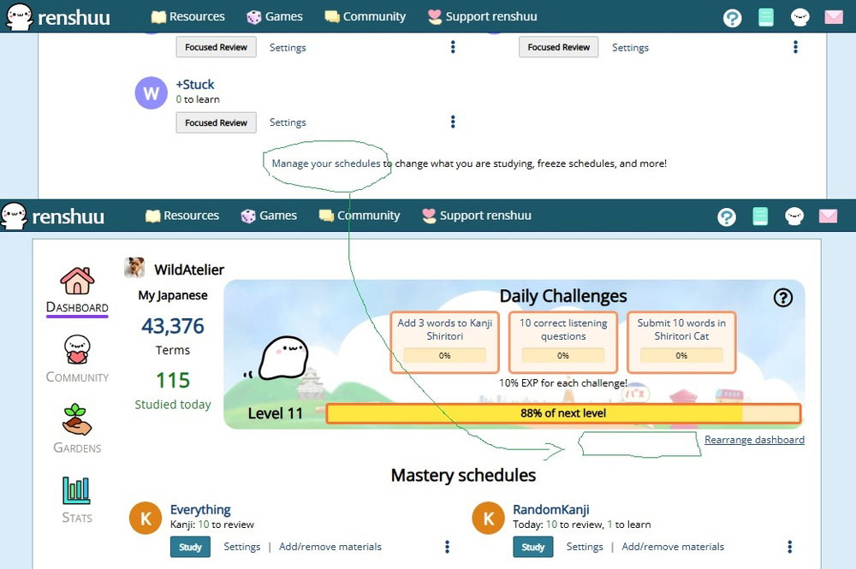Follow the Manage your schedules link
856x569 pixels.
(326, 163)
